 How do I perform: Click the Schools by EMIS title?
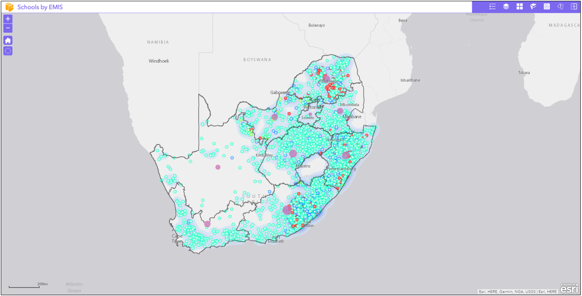(x=40, y=7)
